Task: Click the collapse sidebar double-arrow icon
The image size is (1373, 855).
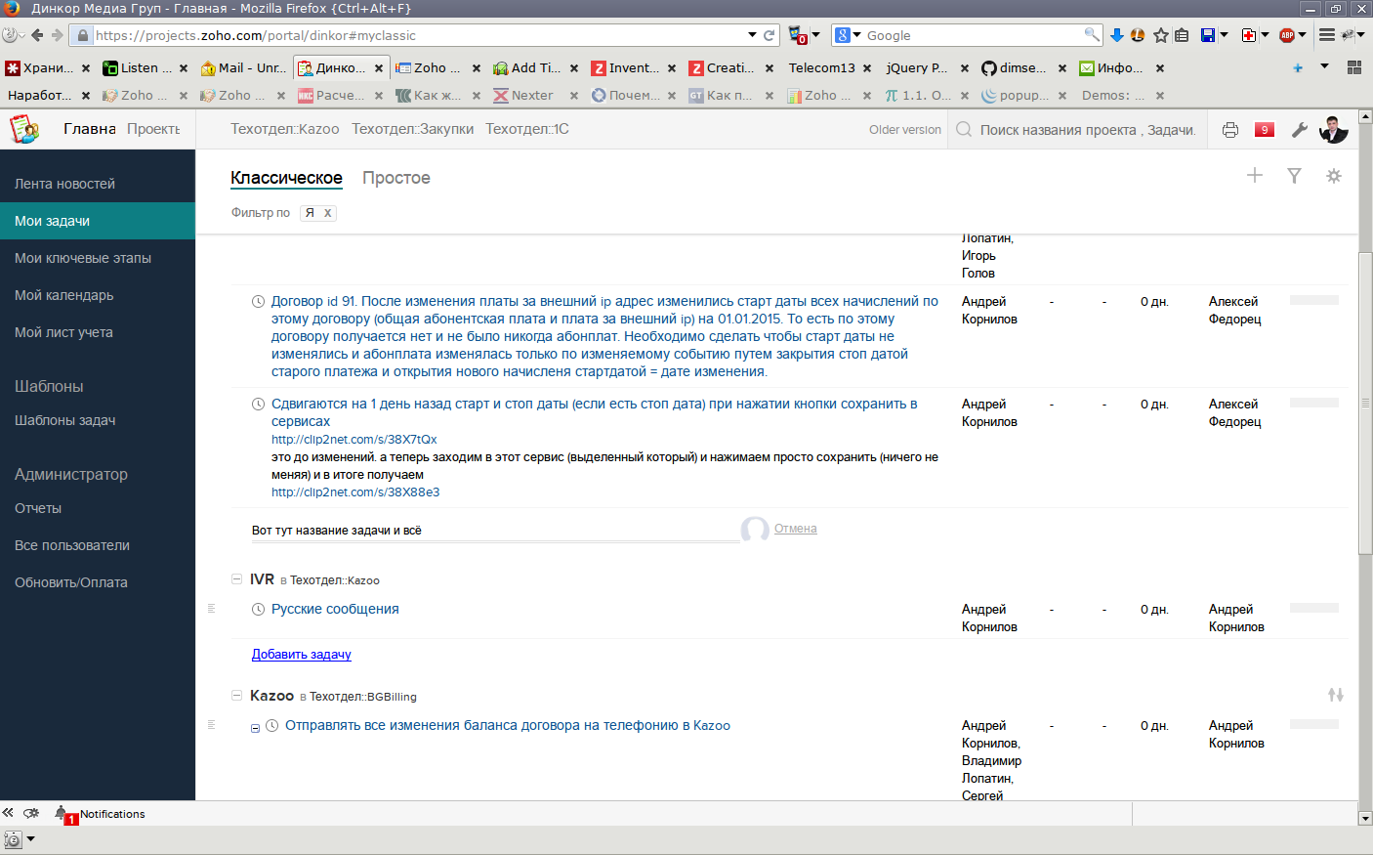Action: point(8,813)
